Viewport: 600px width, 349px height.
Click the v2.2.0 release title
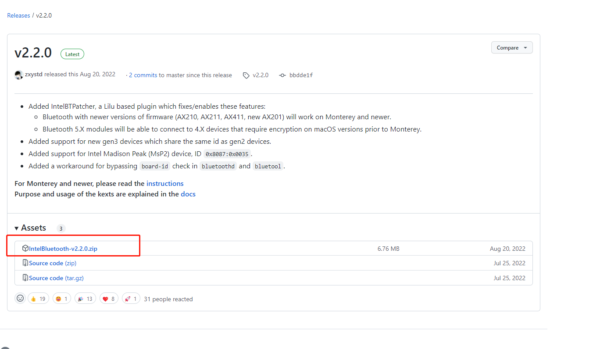(33, 53)
